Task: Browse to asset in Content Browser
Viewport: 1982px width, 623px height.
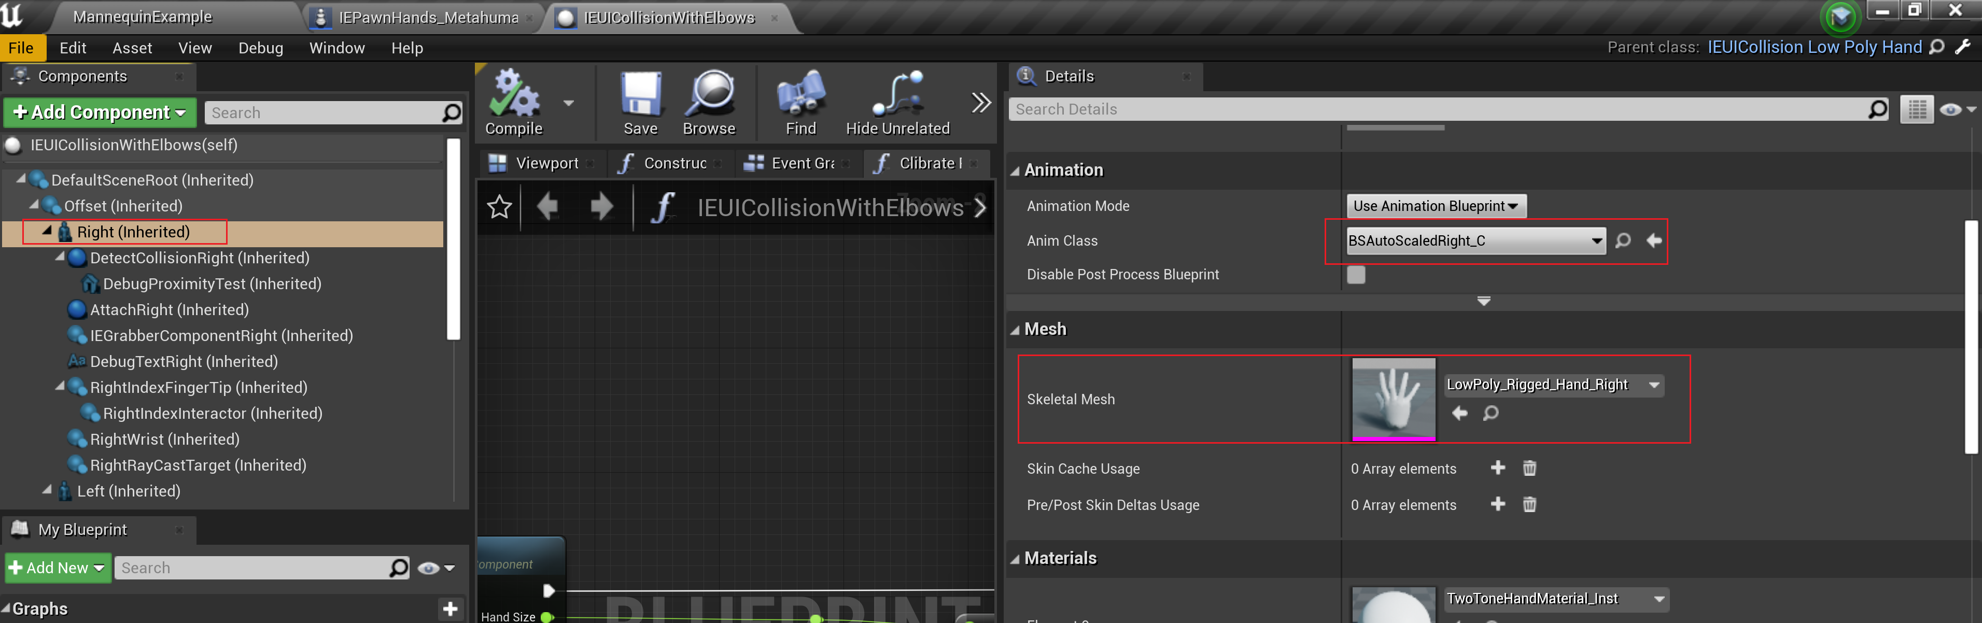Action: tap(709, 102)
